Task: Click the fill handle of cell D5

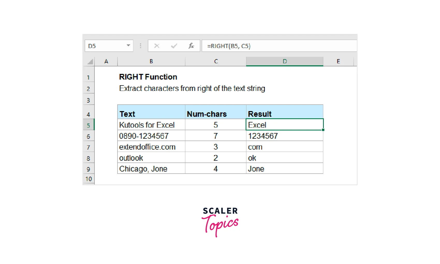Action: 323,130
